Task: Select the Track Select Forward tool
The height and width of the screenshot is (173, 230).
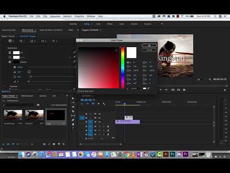Action: click(73, 102)
